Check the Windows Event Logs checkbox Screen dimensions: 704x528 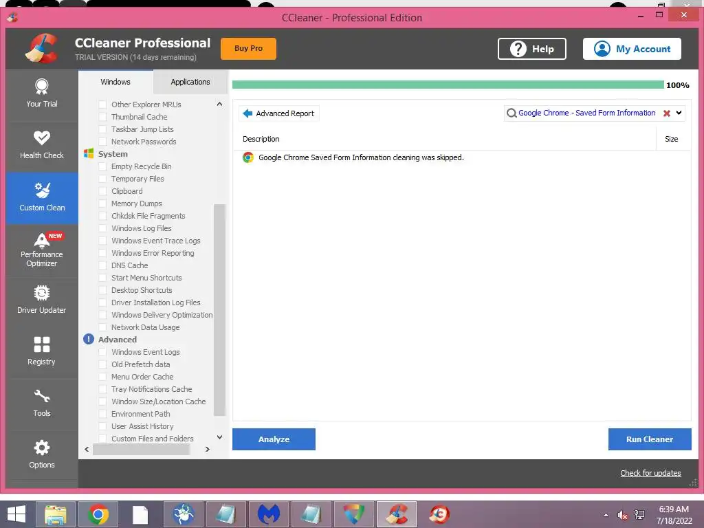[102, 352]
